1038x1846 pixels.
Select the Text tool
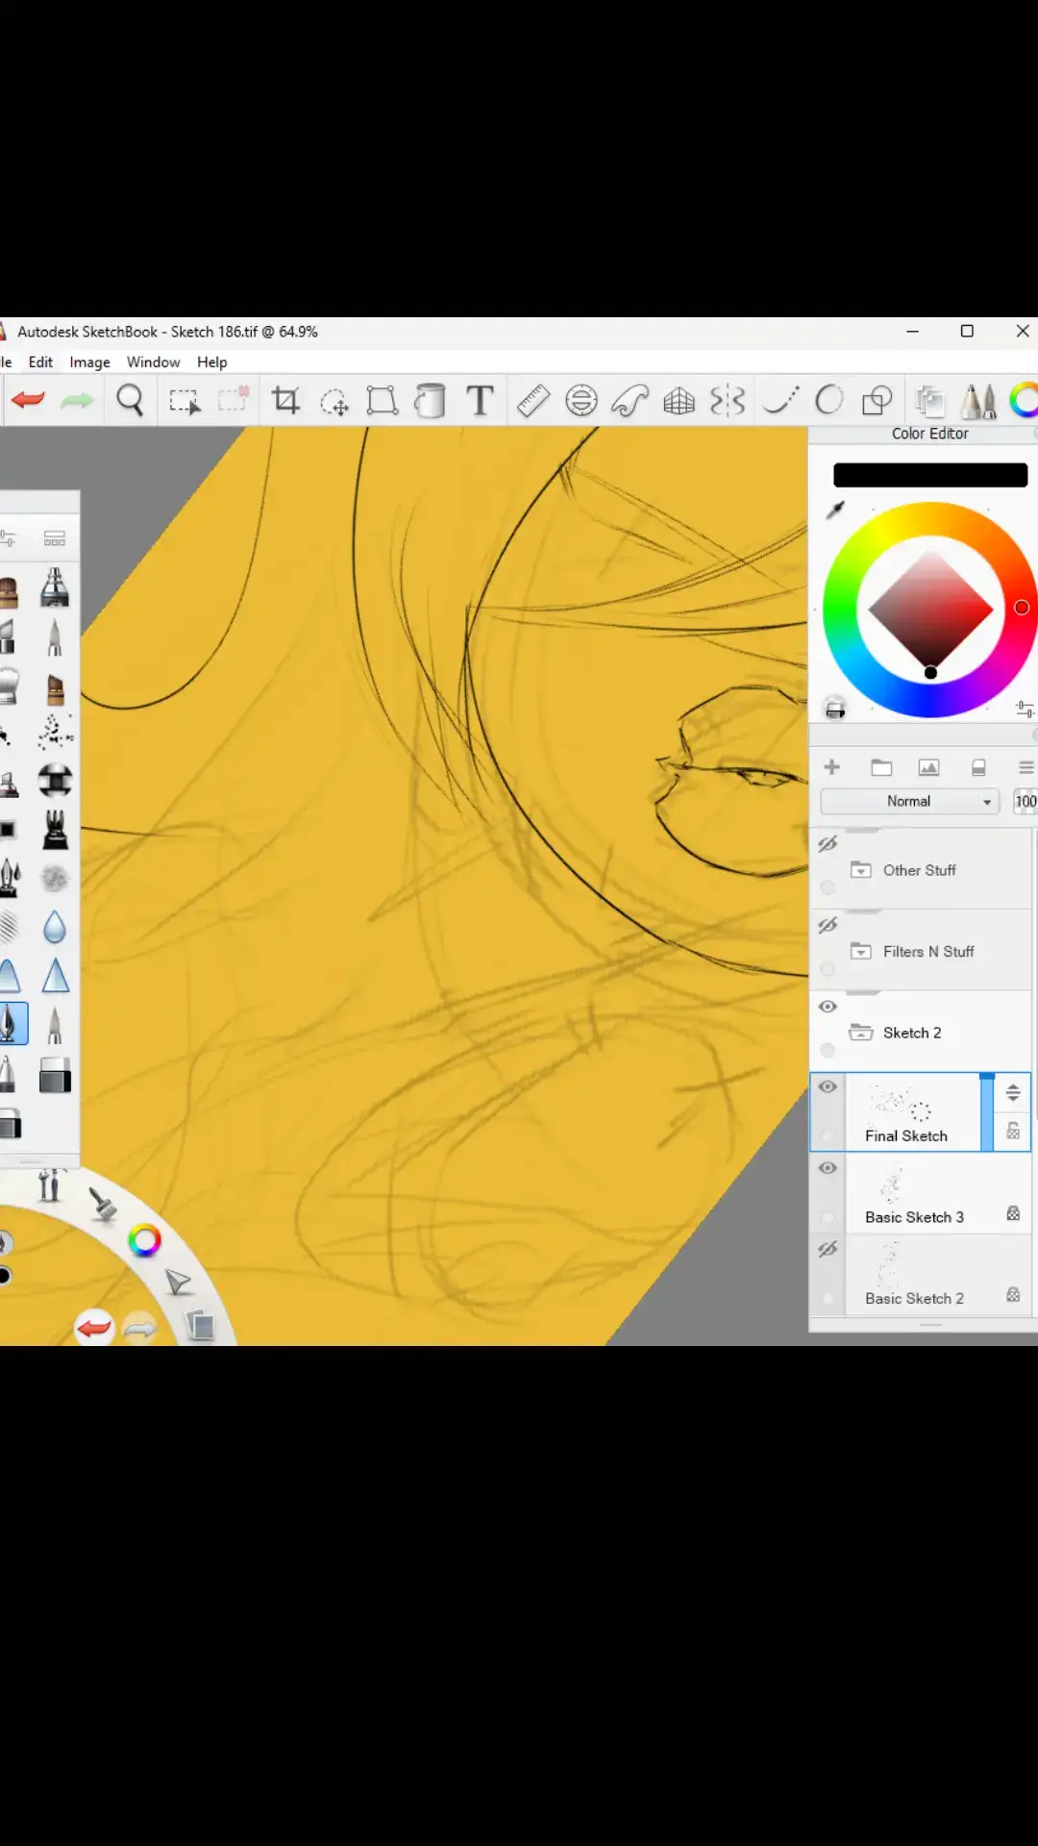click(480, 400)
